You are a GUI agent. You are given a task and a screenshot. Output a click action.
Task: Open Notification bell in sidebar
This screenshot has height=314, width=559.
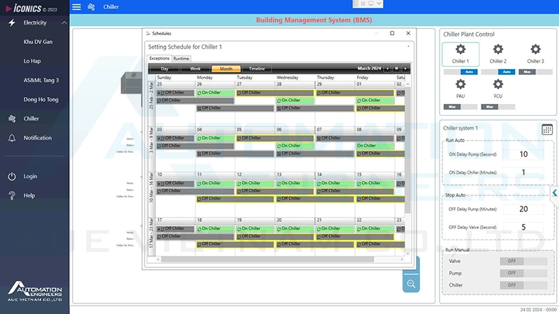click(x=12, y=138)
